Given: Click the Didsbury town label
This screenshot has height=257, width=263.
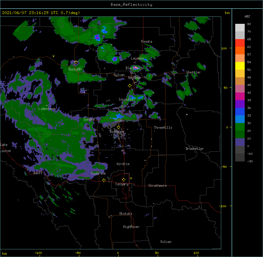Looking at the screenshot, I should point(117,132).
